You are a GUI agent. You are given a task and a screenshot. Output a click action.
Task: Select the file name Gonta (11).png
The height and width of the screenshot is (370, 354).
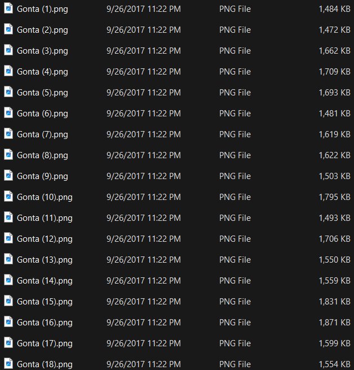pos(45,218)
